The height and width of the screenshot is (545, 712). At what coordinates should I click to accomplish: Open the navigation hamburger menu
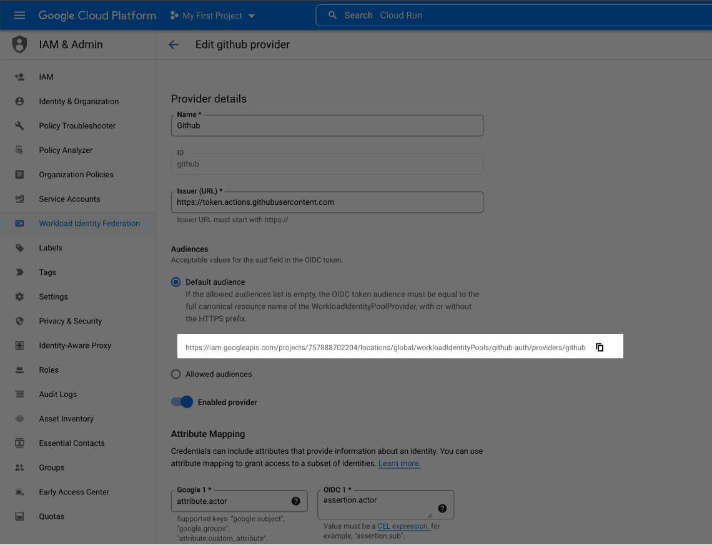pyautogui.click(x=19, y=15)
